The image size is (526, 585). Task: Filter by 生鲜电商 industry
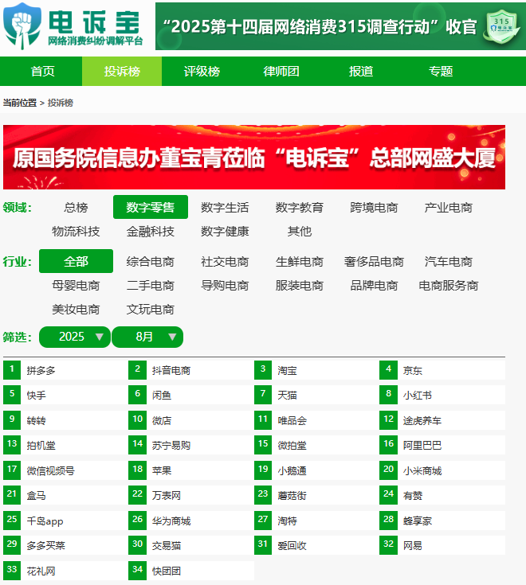(x=299, y=261)
